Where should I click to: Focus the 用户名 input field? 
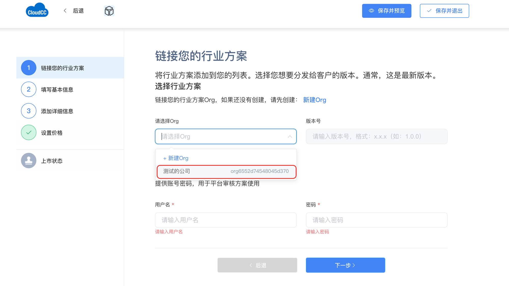coord(225,220)
